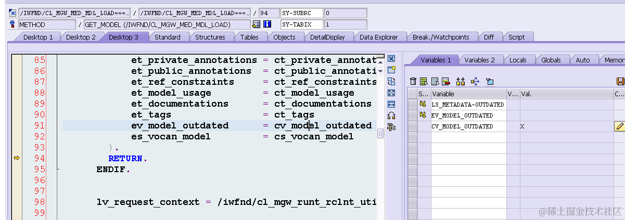Click es_vocan_model on line 92

171,136
